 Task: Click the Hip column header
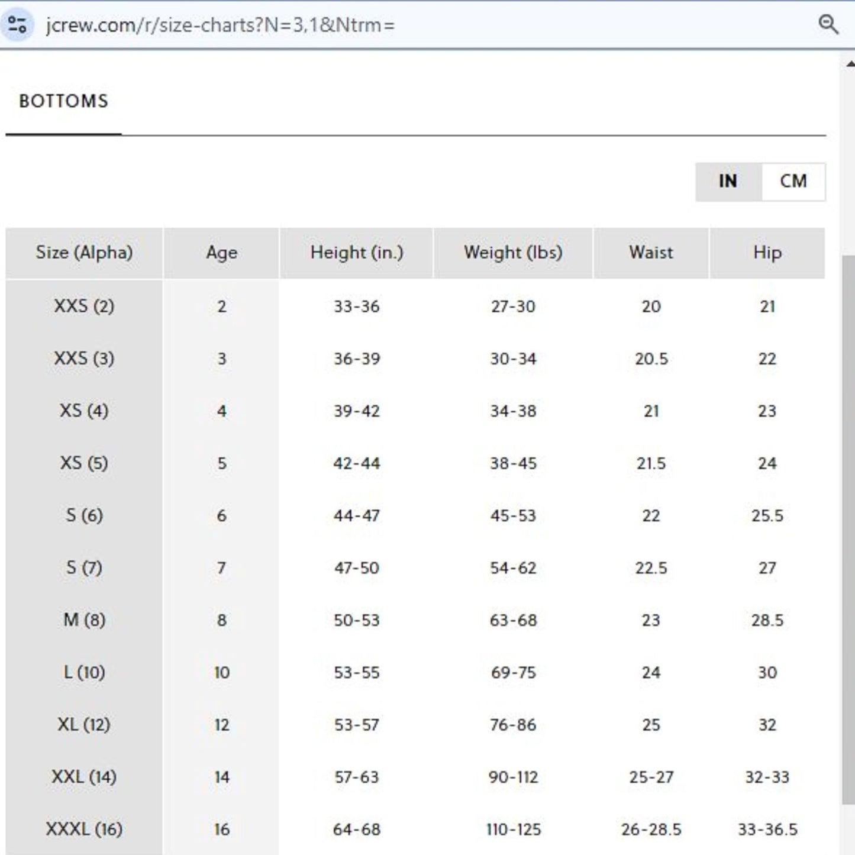tap(767, 253)
